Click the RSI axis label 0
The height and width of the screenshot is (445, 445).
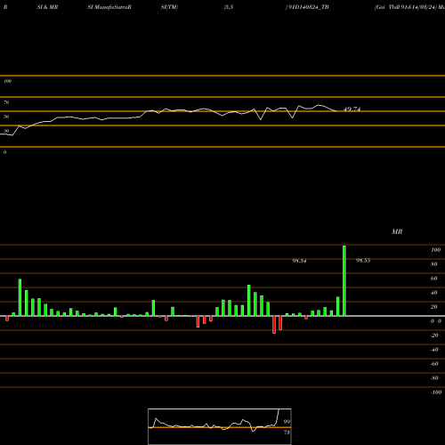click(x=4, y=152)
